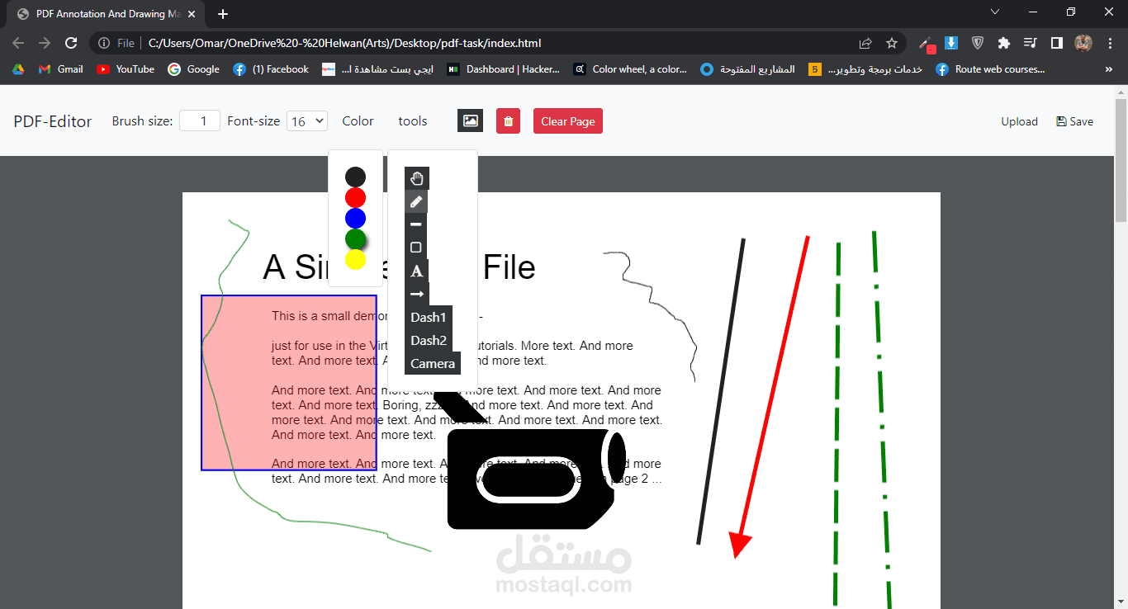Click the red trash delete icon
Viewport: 1128px width, 609px height.
point(508,120)
